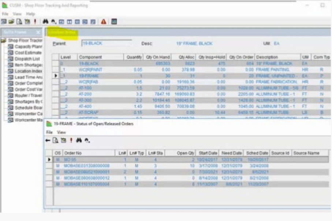
Task: Open the main window File menu
Action: click(x=5, y=14)
